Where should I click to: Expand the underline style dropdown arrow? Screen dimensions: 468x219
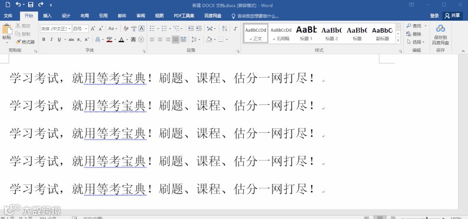pos(65,39)
